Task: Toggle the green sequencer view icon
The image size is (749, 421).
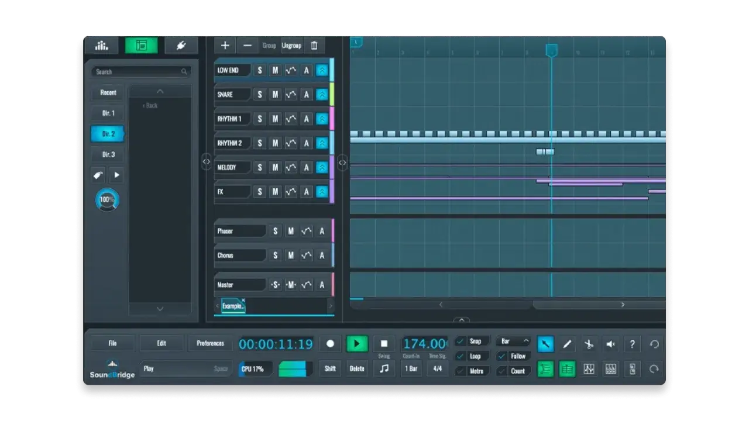Action: click(x=567, y=369)
